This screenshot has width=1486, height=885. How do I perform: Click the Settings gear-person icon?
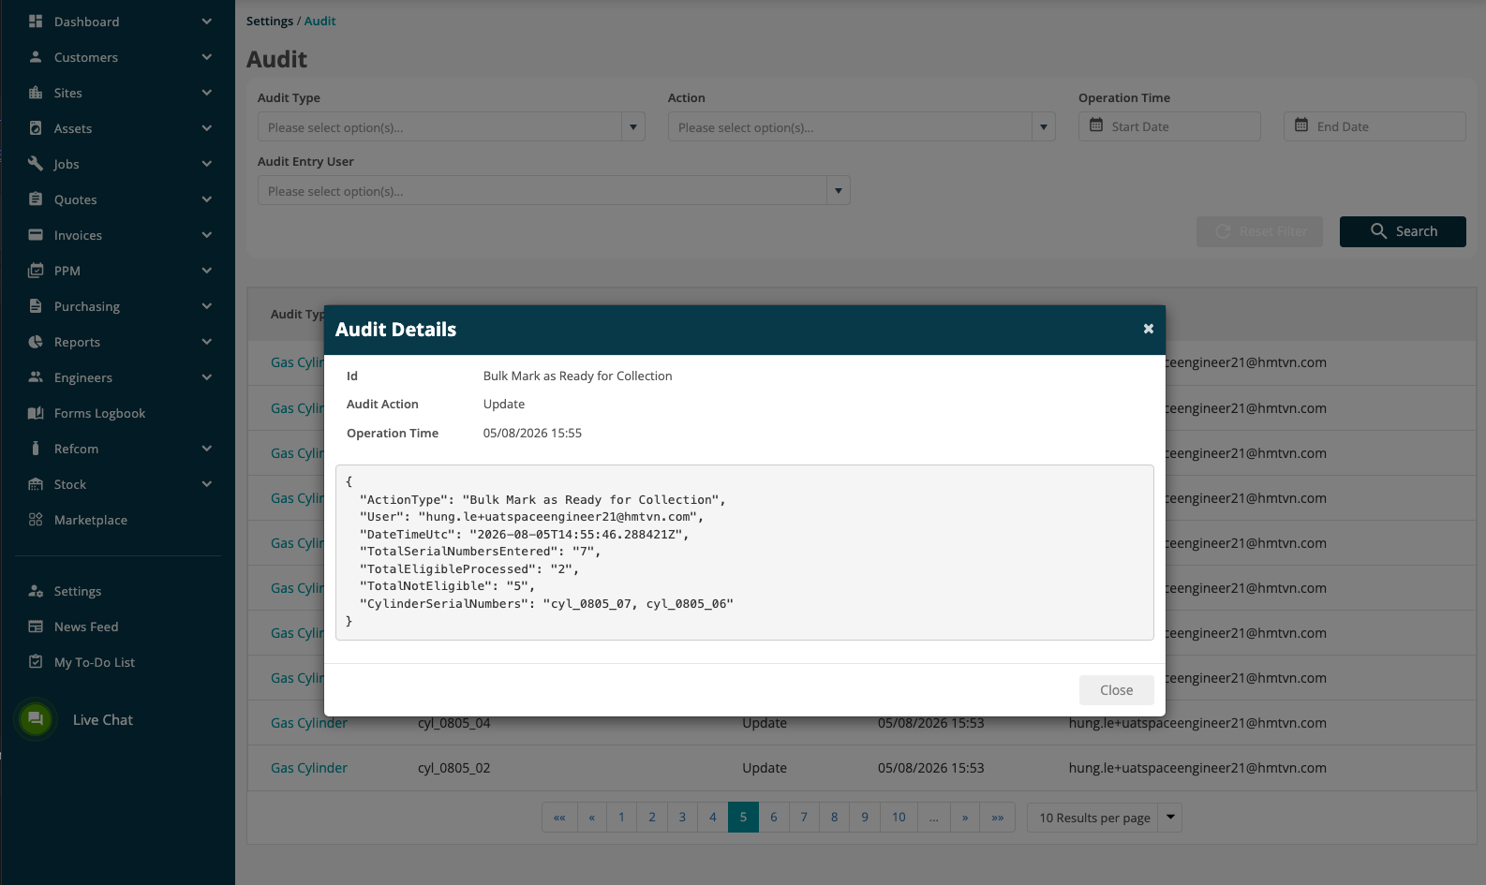(36, 590)
